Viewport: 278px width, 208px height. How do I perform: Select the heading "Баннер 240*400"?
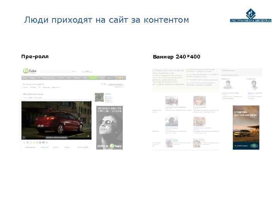point(176,57)
